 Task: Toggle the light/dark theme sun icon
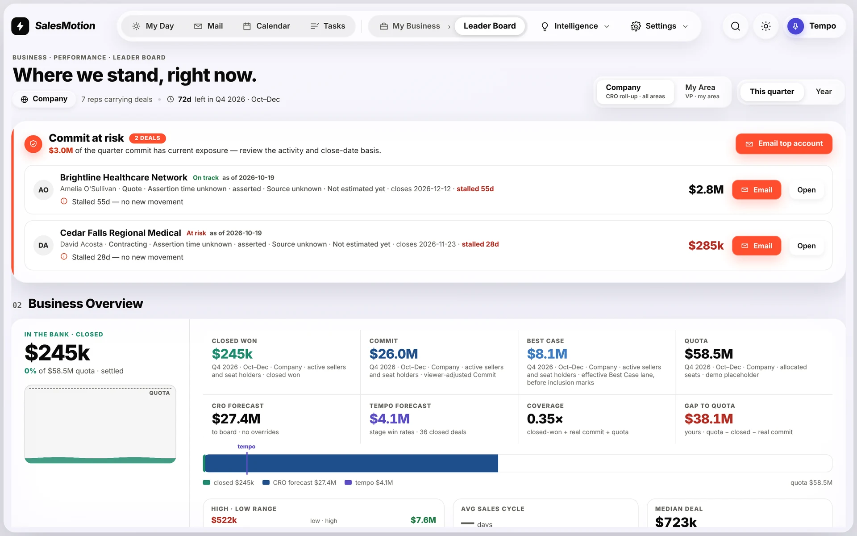[766, 26]
